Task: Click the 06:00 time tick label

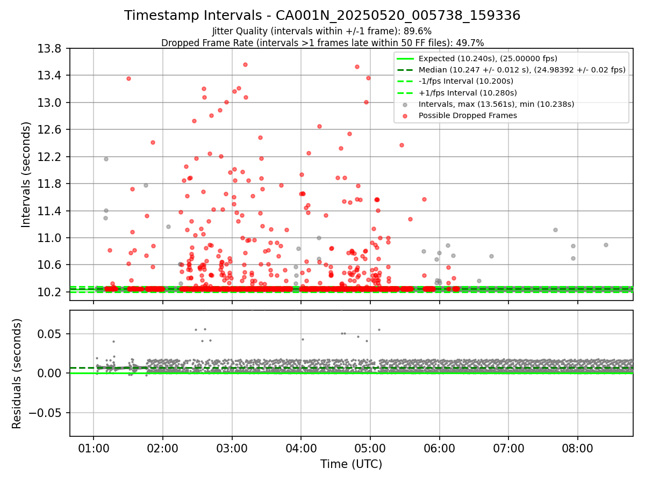Action: (x=440, y=449)
